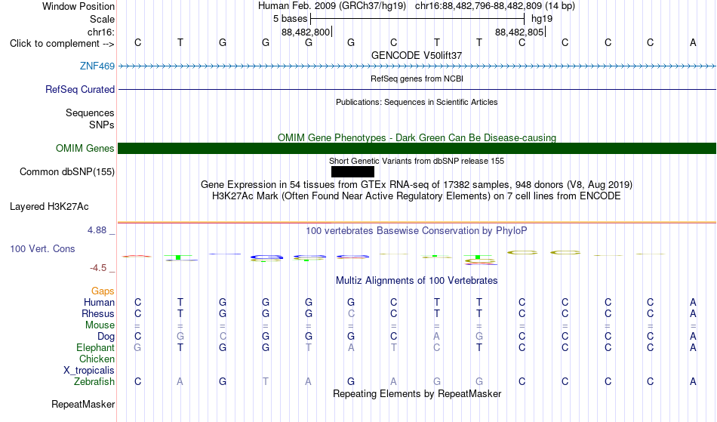717x422 pixels.
Task: Click the GTEx Gene Expression track title
Action: coord(417,185)
